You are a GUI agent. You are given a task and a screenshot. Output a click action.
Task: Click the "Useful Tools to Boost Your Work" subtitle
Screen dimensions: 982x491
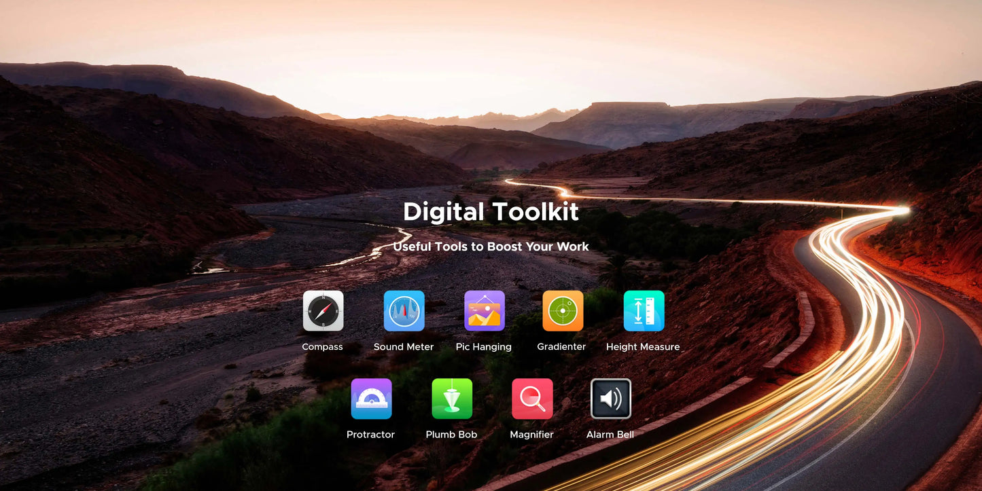[491, 247]
